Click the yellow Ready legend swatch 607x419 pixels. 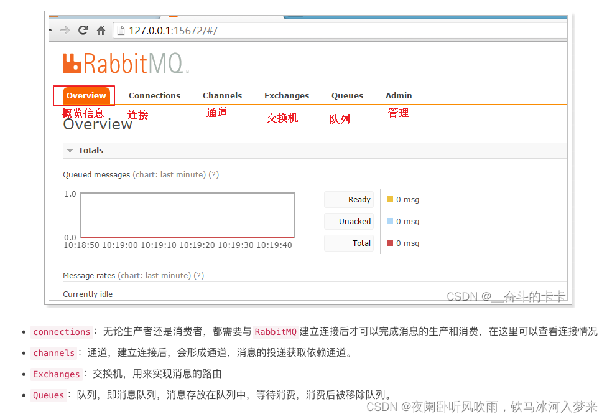click(392, 199)
